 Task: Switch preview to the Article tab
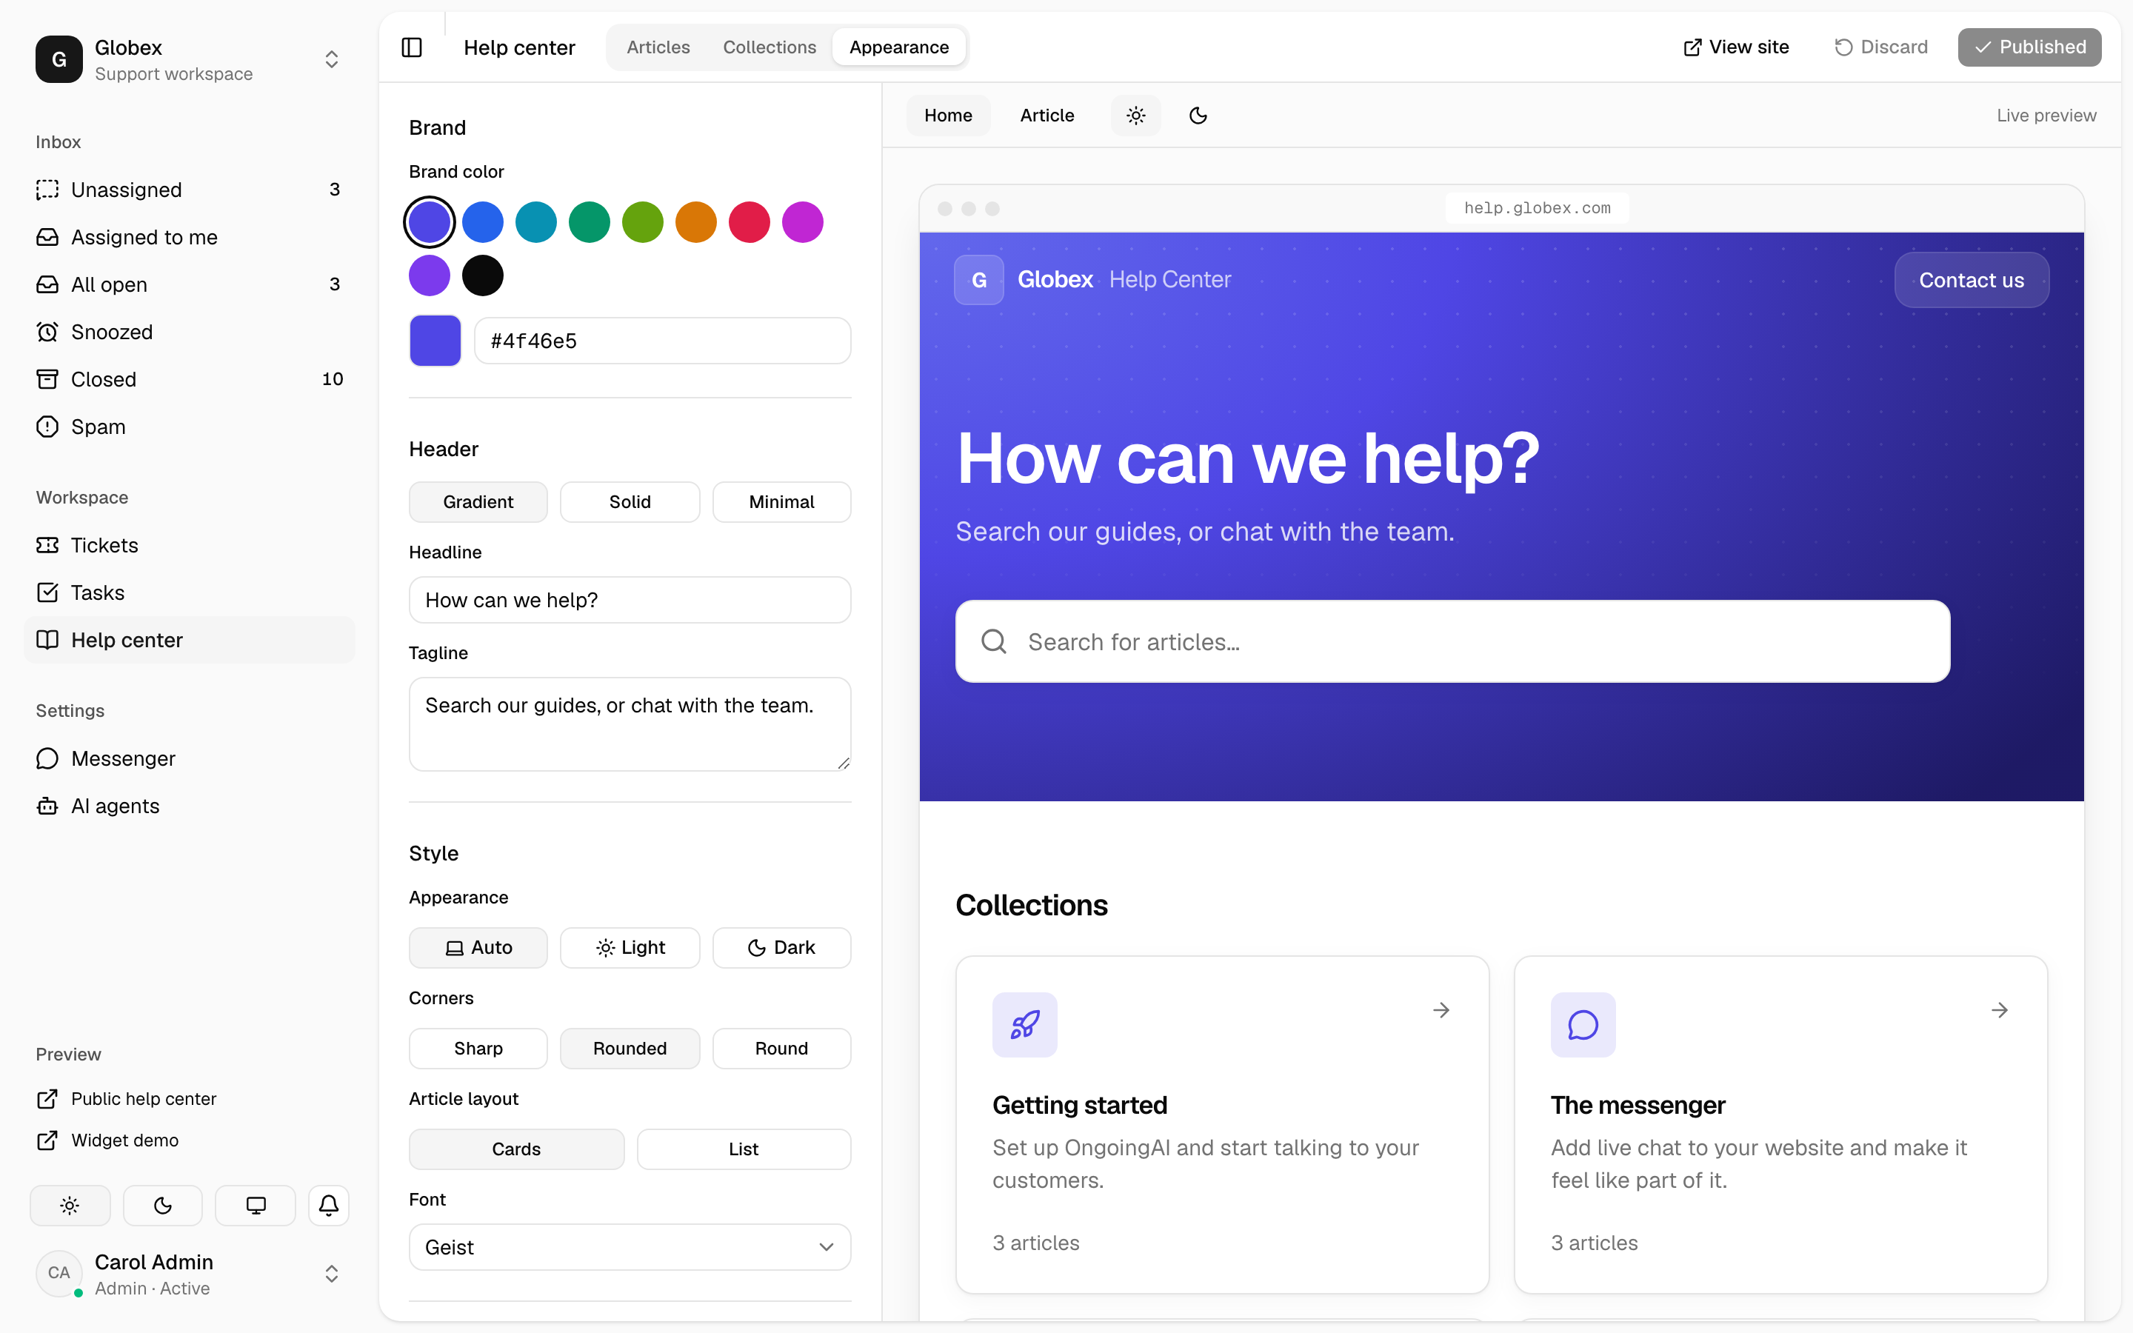(1047, 116)
